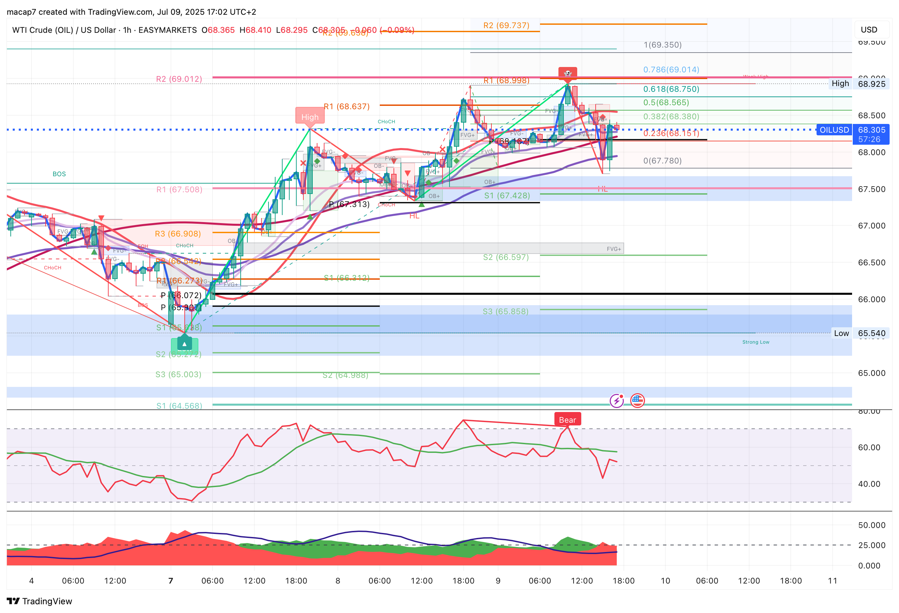899x613 pixels.
Task: Click the date '11' on time axis
Action: (833, 581)
